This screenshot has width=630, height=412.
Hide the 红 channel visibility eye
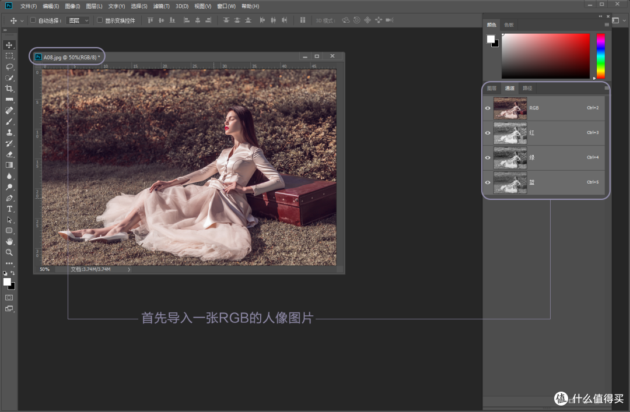tap(488, 133)
